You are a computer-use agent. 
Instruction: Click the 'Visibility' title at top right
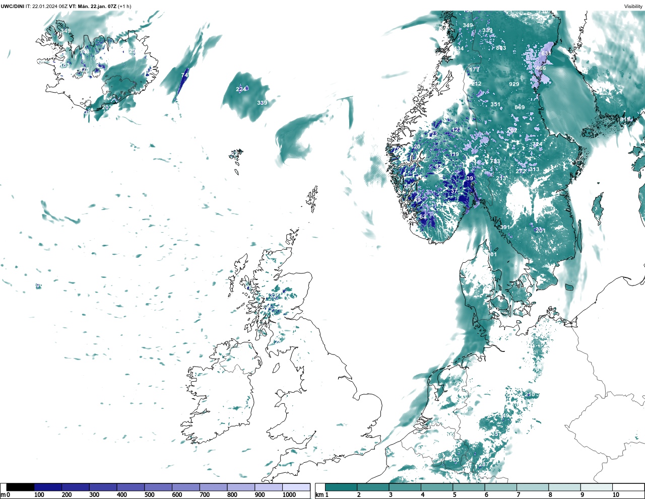(x=633, y=7)
